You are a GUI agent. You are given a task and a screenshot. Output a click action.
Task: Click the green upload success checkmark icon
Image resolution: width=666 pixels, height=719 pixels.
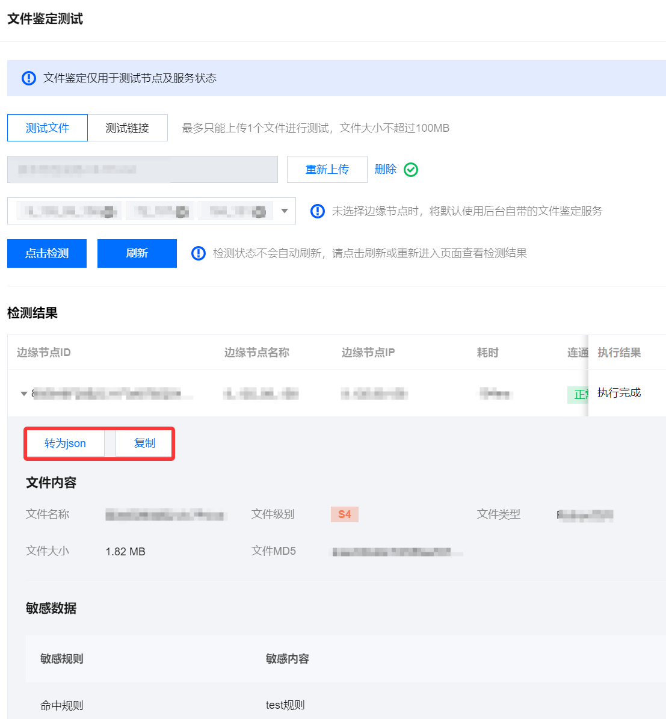(x=411, y=170)
